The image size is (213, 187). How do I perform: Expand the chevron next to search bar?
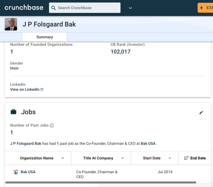(130, 8)
